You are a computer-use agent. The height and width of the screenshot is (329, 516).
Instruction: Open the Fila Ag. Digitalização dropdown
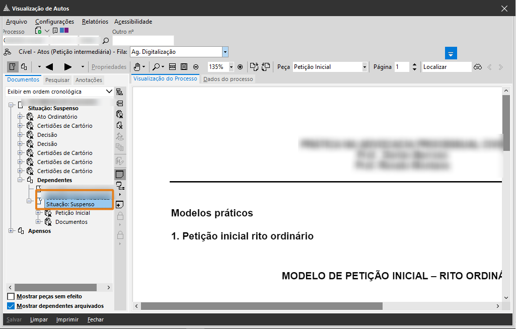225,52
